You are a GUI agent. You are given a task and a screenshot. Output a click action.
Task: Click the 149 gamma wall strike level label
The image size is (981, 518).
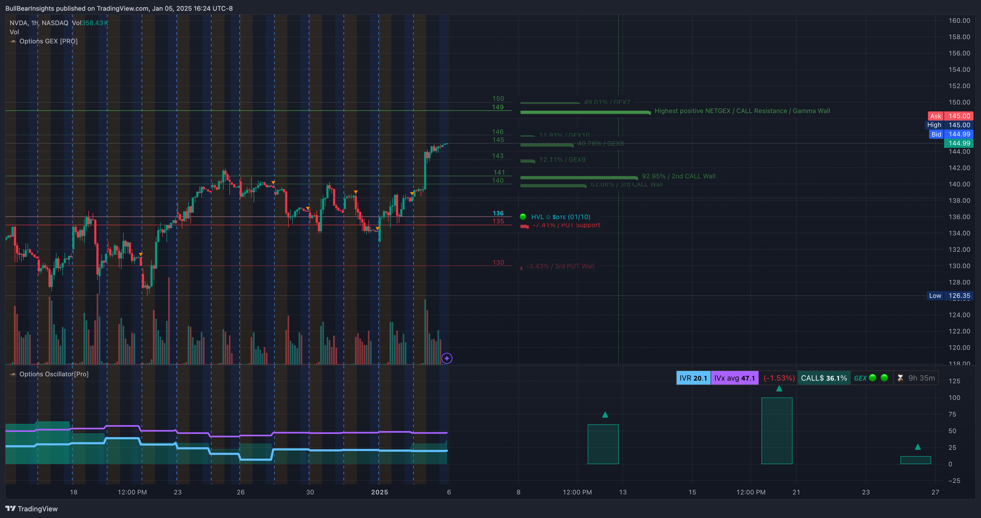point(498,107)
